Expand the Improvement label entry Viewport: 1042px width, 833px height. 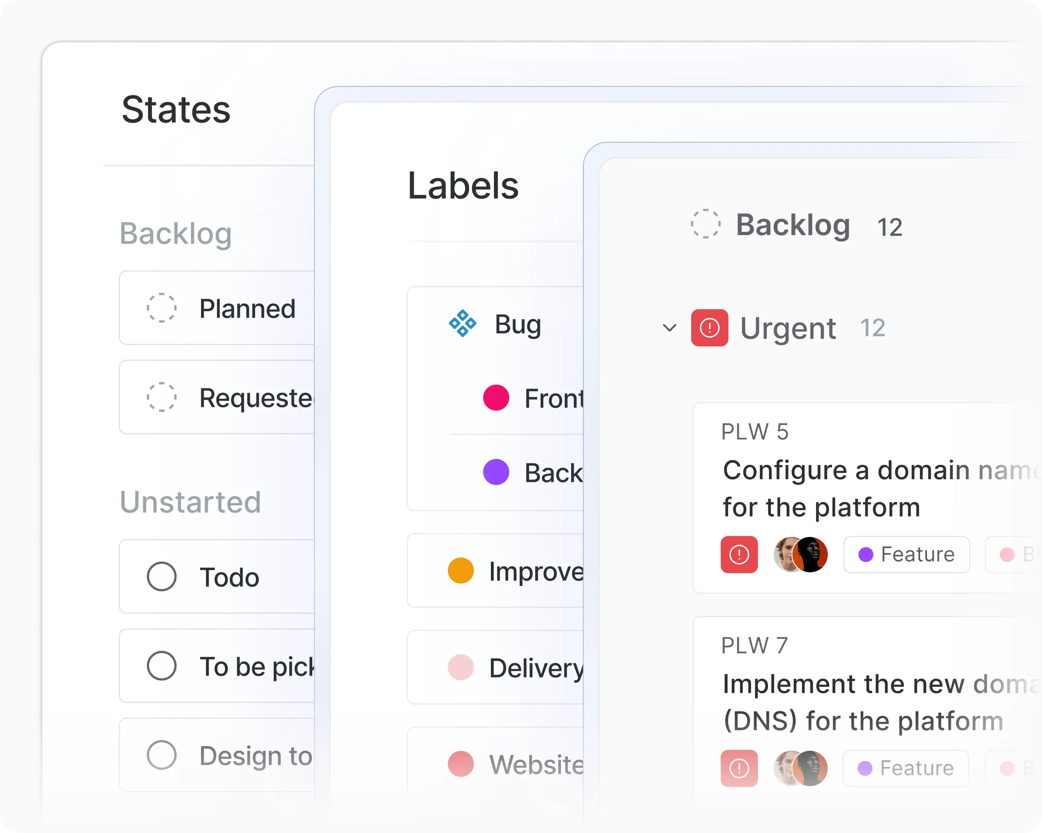click(x=460, y=571)
